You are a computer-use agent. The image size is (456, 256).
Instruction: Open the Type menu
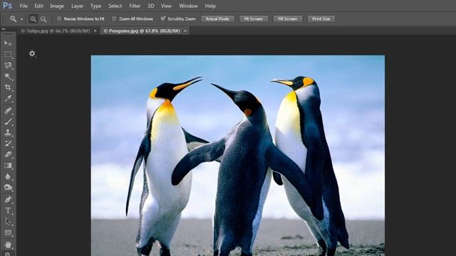(x=95, y=6)
